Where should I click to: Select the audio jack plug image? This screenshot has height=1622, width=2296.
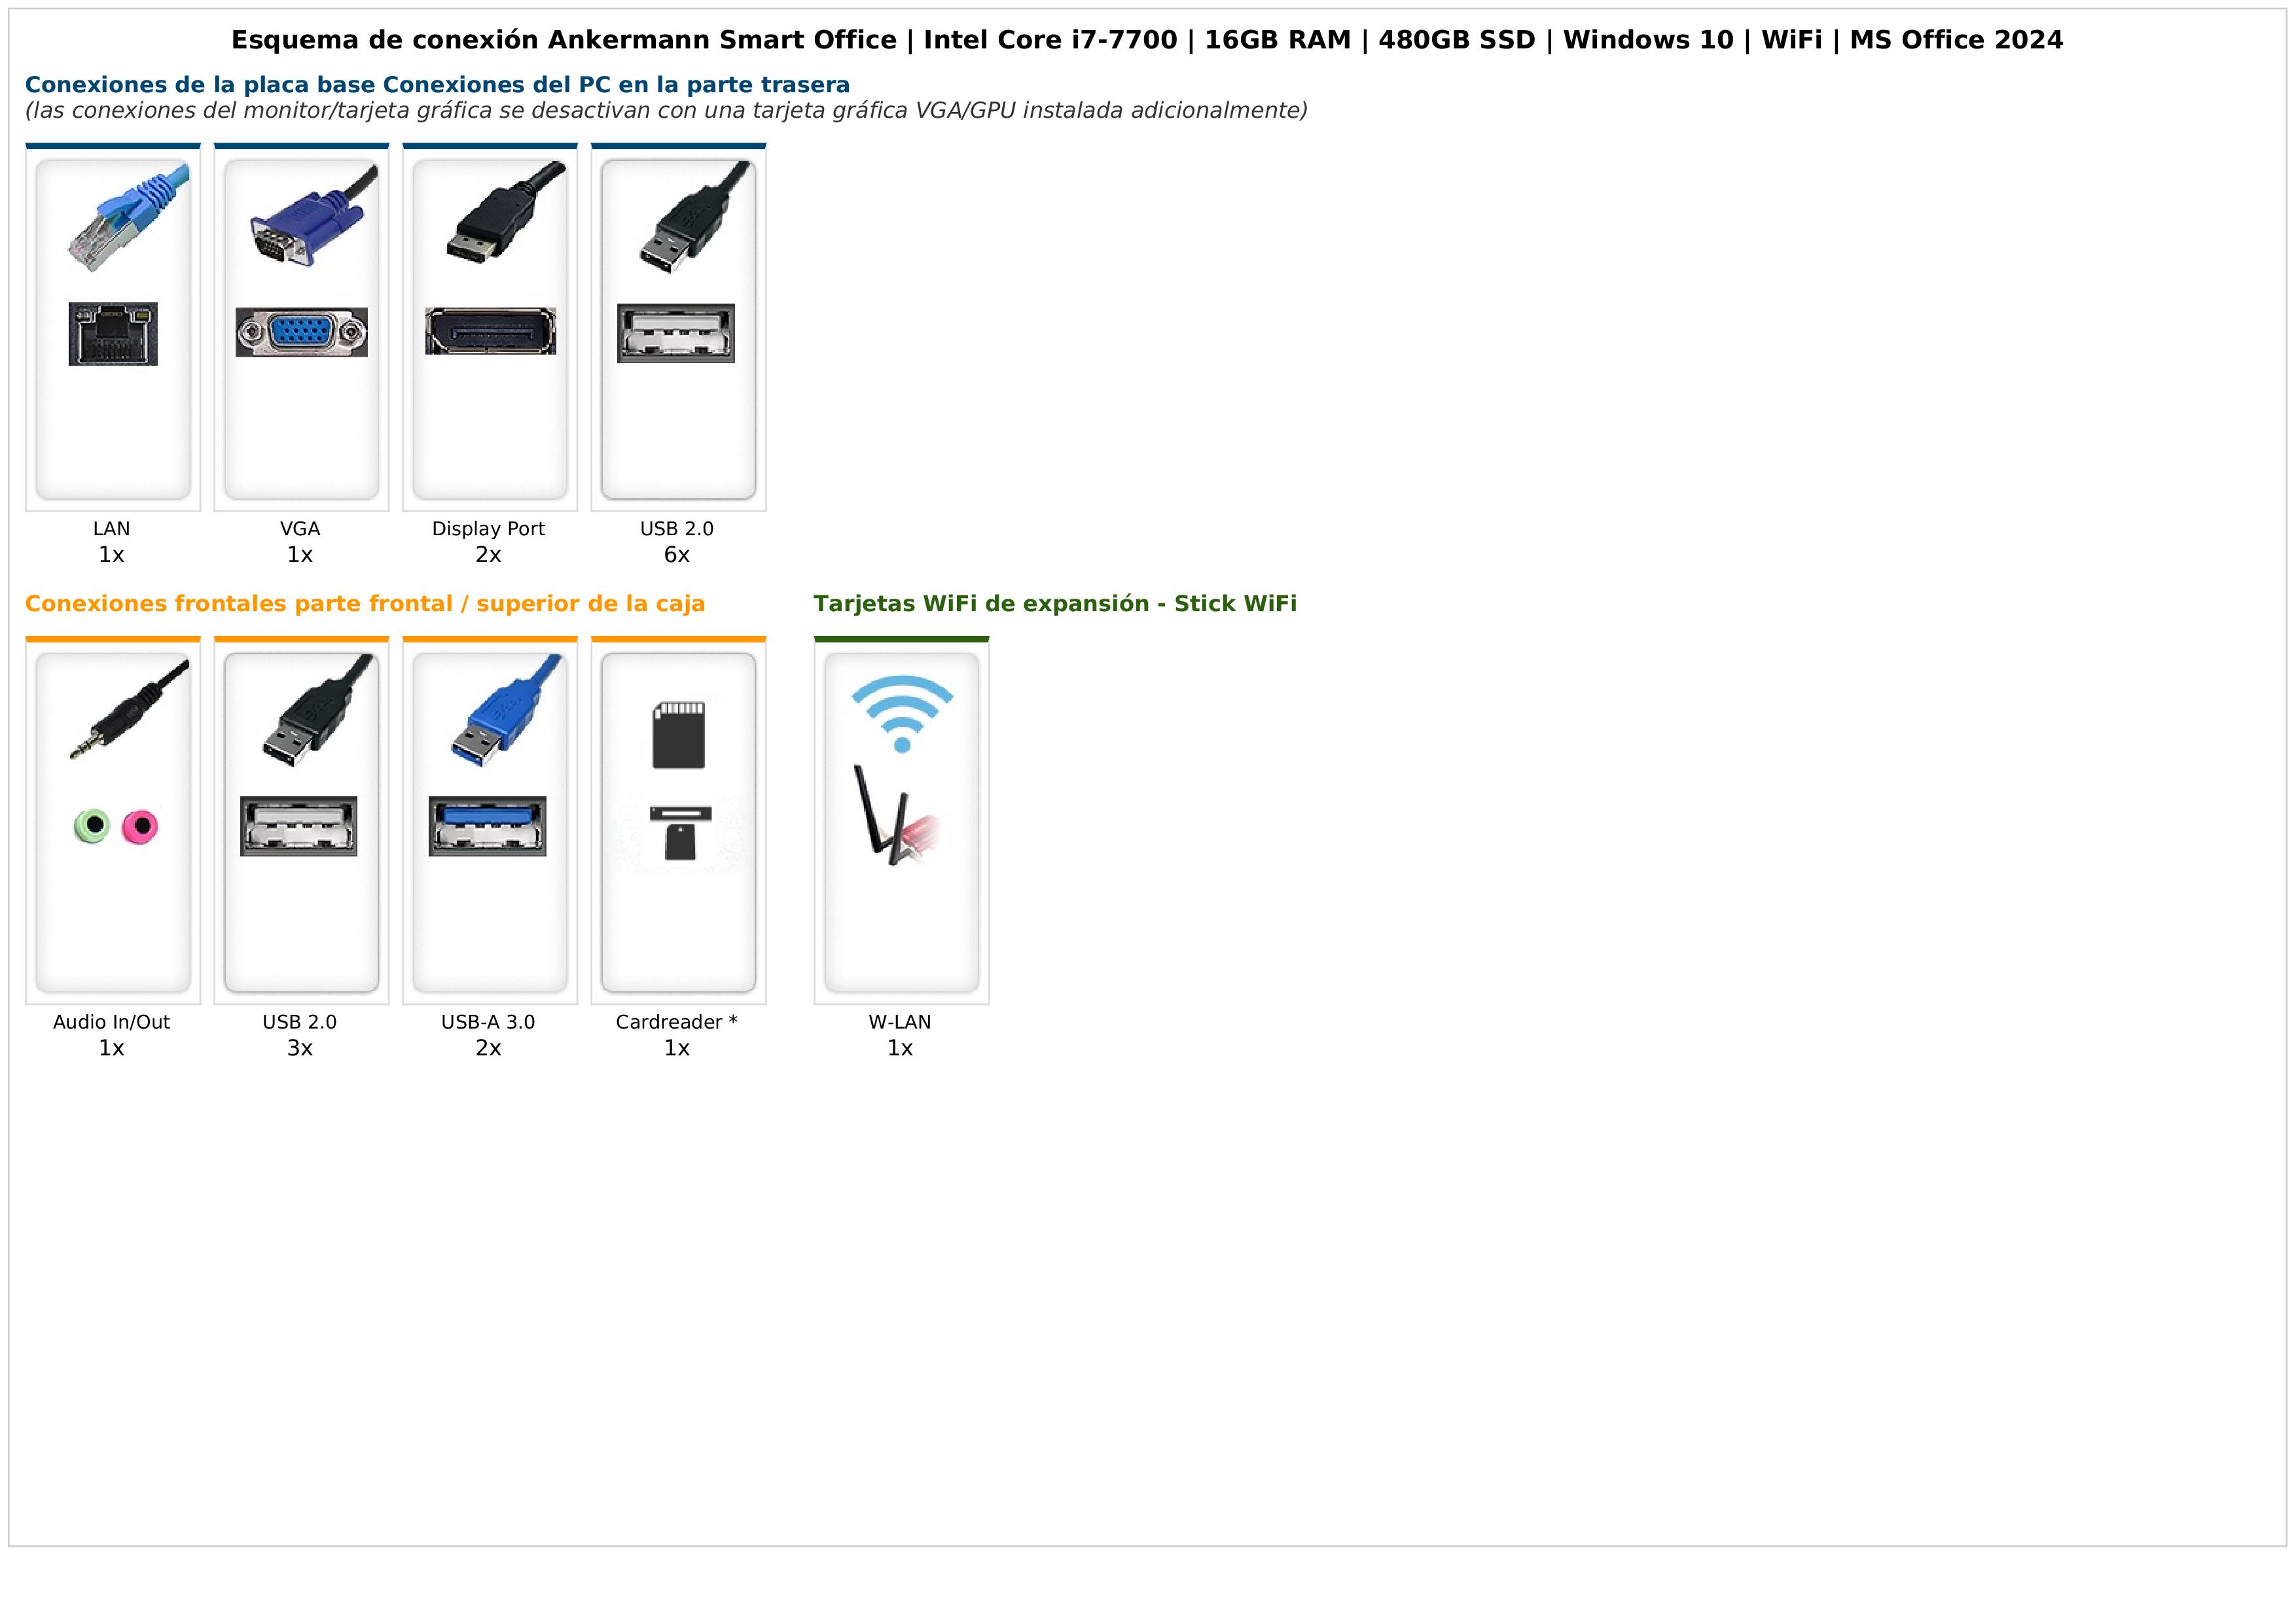(x=128, y=707)
